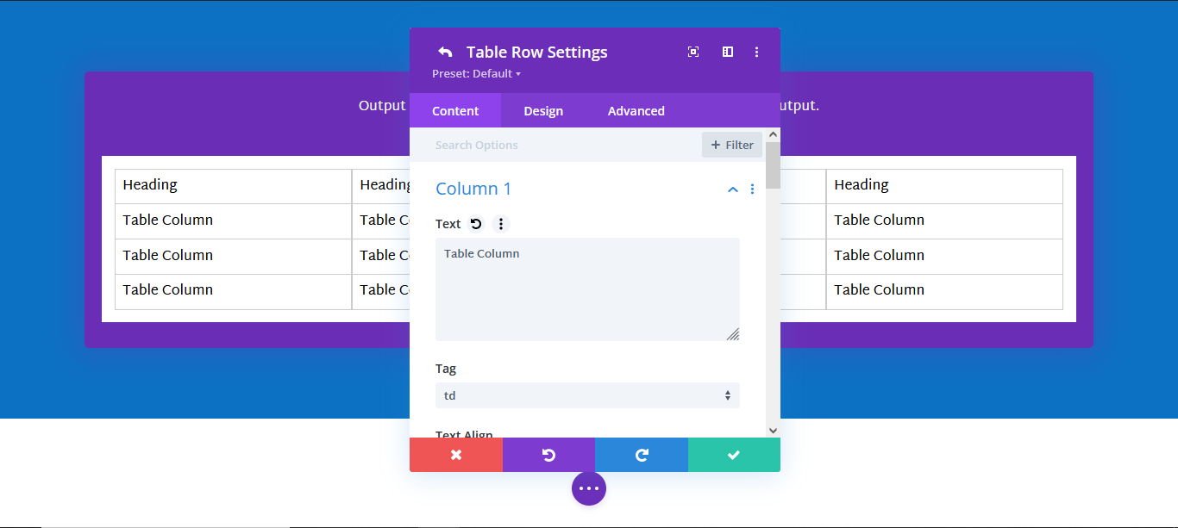Screen dimensions: 1178x528
Task: Click the purple undo button
Action: click(x=548, y=455)
